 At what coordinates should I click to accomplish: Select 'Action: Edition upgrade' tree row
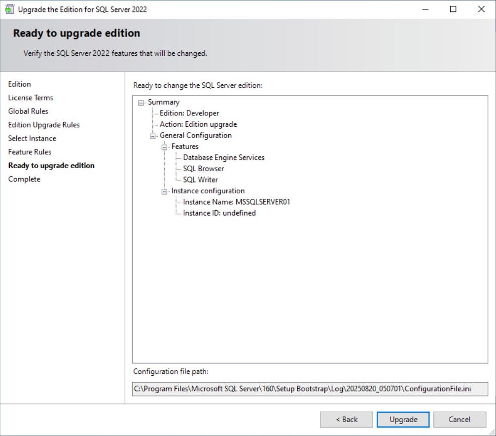pyautogui.click(x=198, y=124)
